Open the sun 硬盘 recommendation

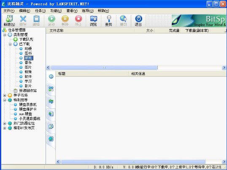(x=25, y=114)
